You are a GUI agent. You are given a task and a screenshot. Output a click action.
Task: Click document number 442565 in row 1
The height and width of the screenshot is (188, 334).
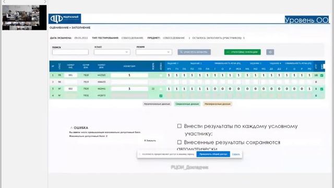pyautogui.click(x=101, y=75)
